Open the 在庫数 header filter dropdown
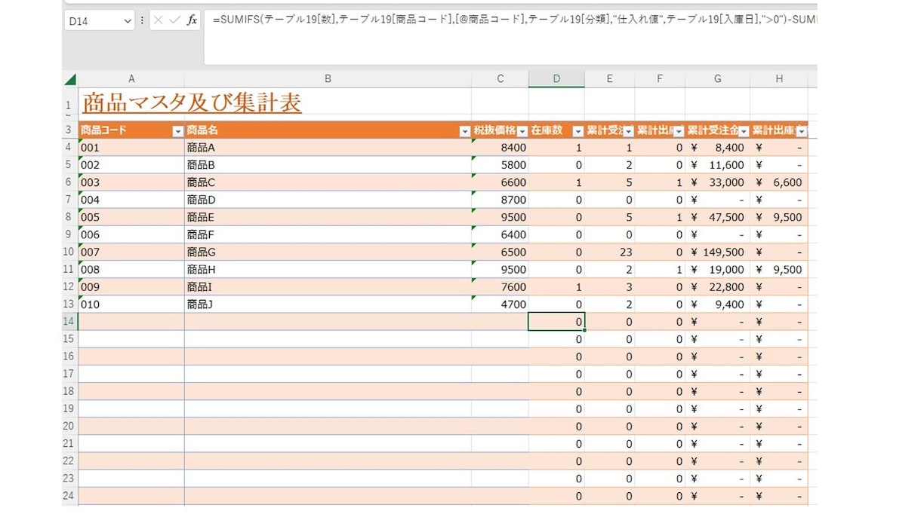This screenshot has width=921, height=517. [578, 131]
